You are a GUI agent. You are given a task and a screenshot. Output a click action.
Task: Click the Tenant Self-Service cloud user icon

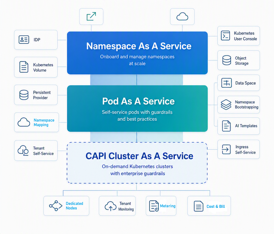coord(23,150)
